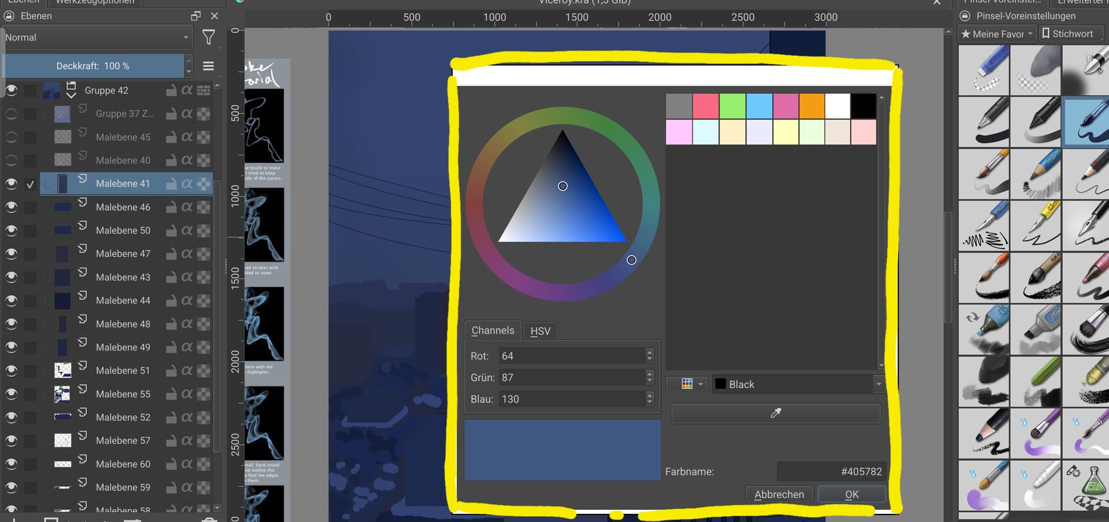Pick color with the eyedropper button
1109x522 pixels.
(776, 413)
